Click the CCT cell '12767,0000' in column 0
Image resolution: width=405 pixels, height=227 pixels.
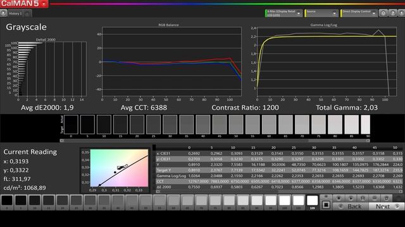(x=198, y=182)
